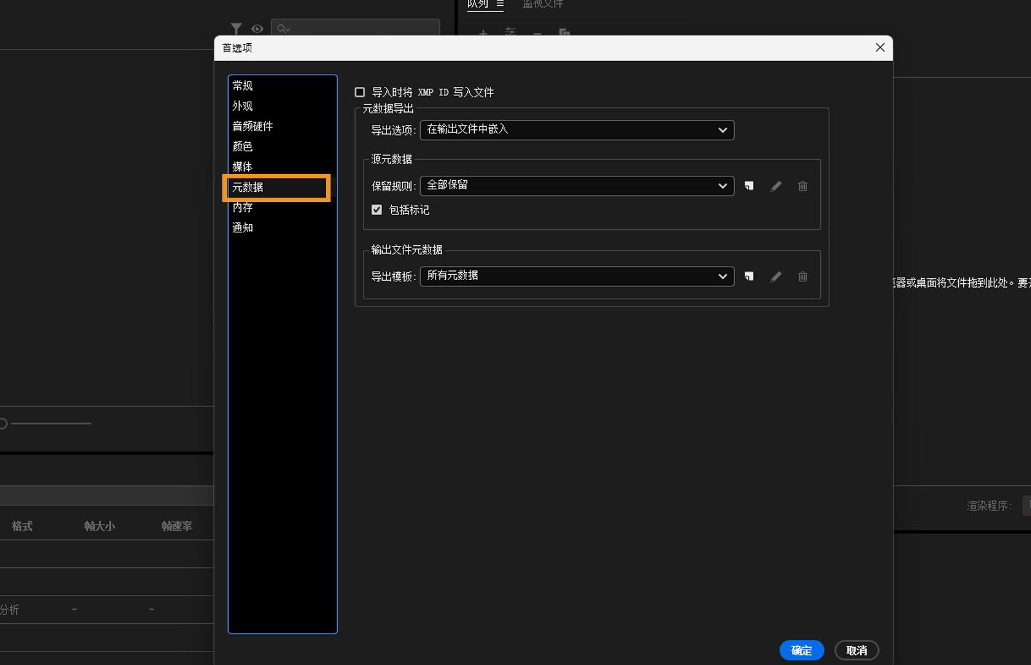1031x665 pixels.
Task: Toggle the eye visibility icon near the search field
Action: click(257, 29)
